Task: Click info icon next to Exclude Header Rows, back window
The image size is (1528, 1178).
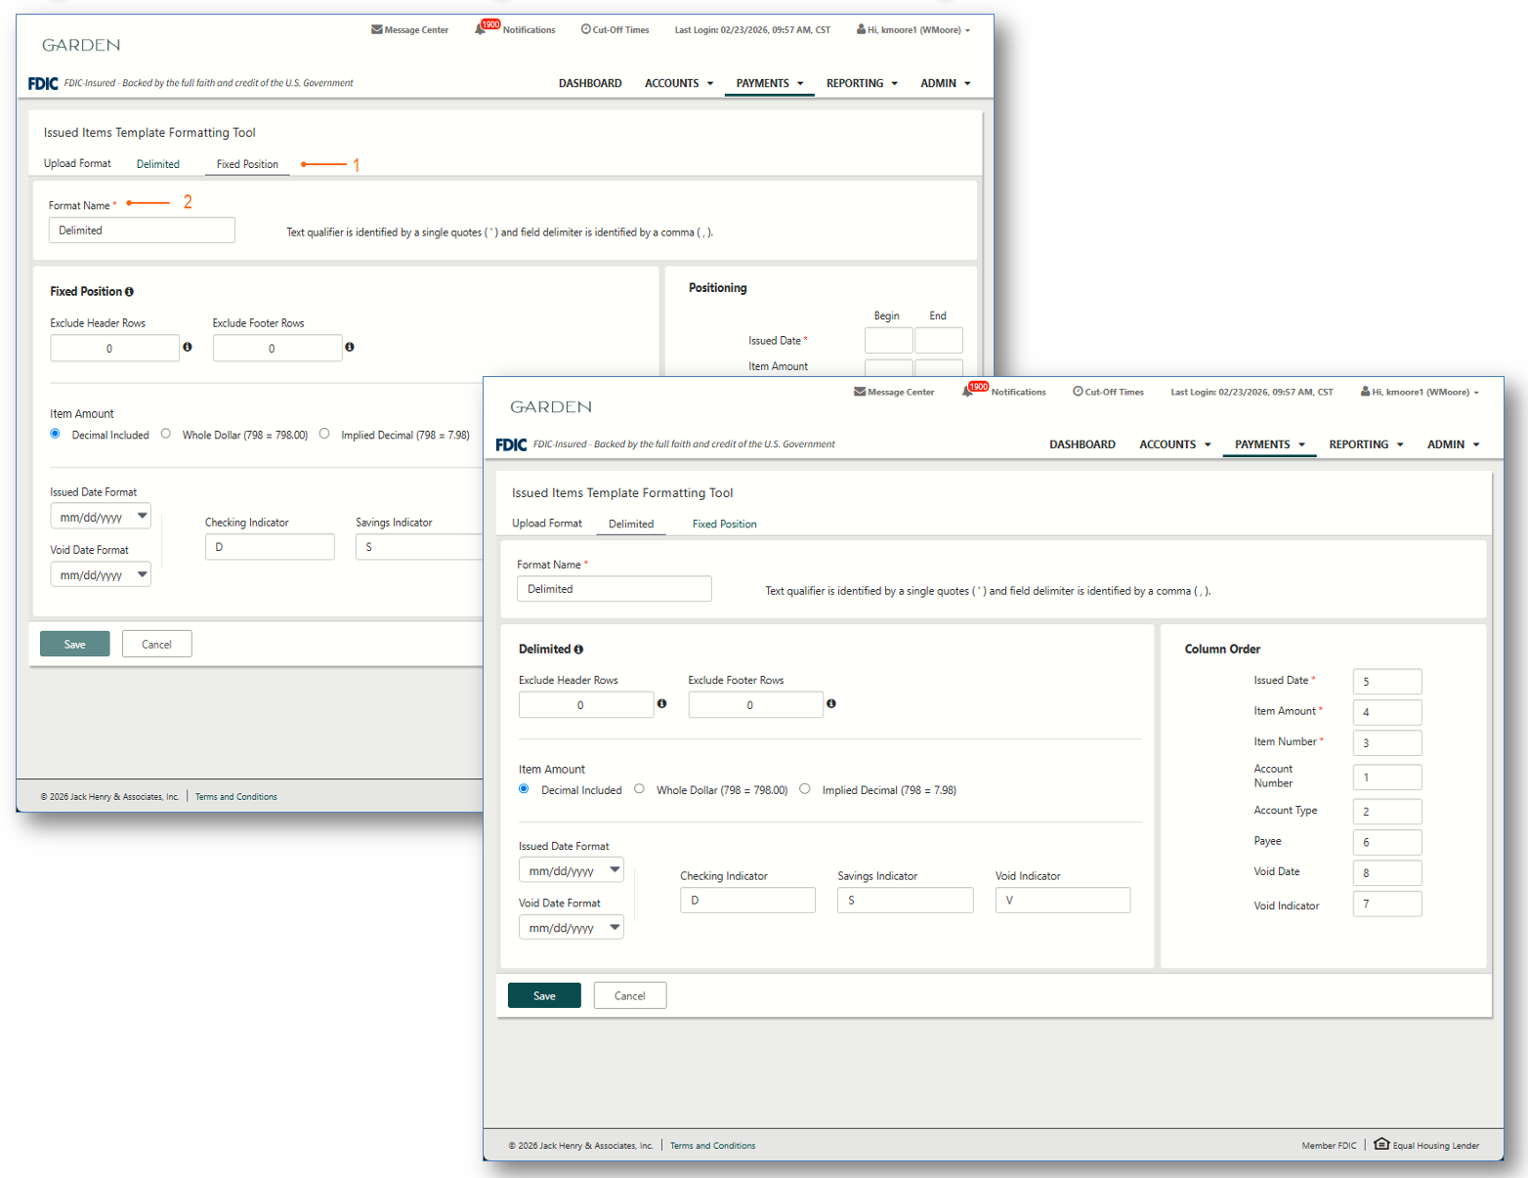Action: 188,347
